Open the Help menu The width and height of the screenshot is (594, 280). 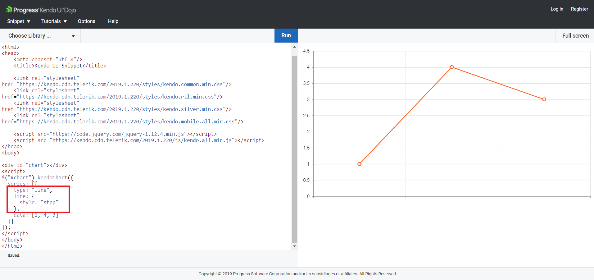point(113,21)
